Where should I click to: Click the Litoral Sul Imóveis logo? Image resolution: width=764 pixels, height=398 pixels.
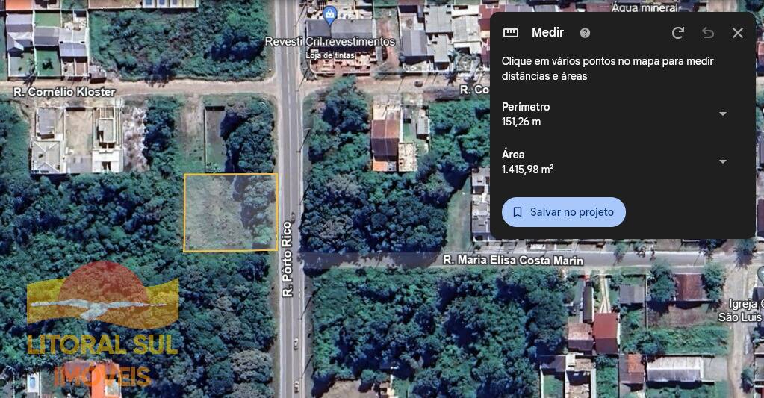tap(103, 324)
